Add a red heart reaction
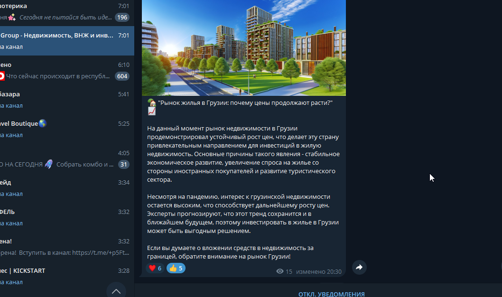Viewport: 502px width, 297px height. click(x=155, y=268)
